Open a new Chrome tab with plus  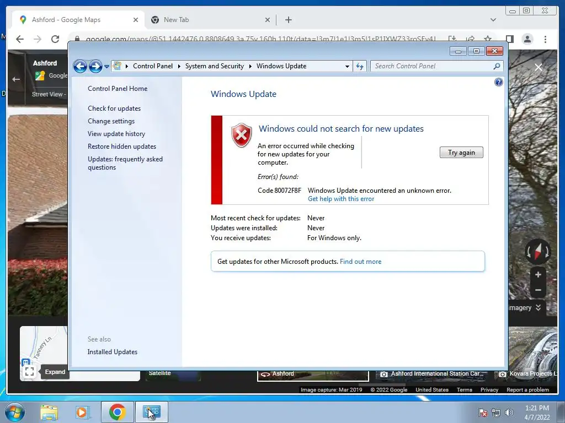(288, 20)
